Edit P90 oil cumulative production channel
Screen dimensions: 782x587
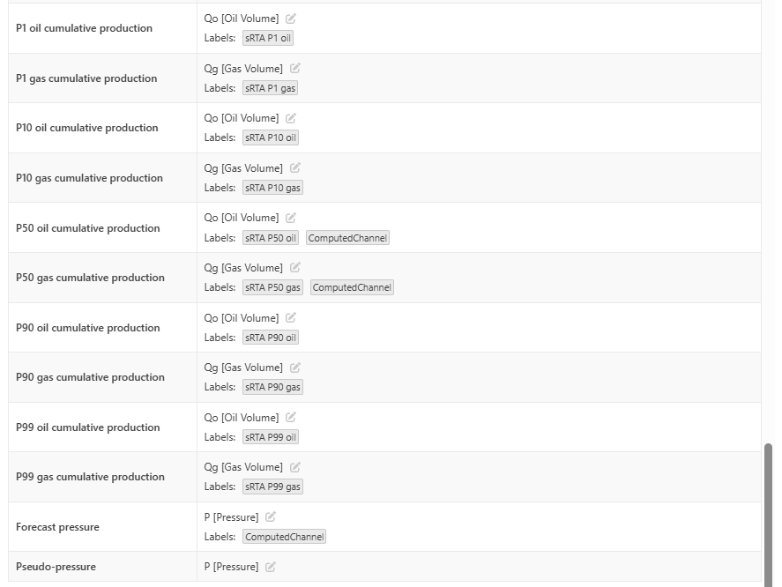291,318
